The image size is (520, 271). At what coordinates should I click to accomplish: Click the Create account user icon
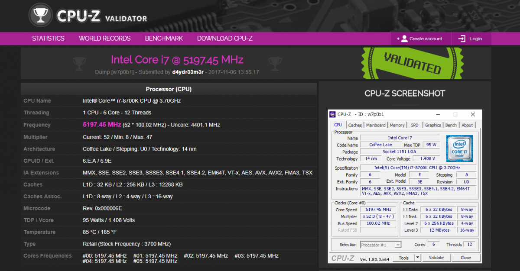click(404, 39)
